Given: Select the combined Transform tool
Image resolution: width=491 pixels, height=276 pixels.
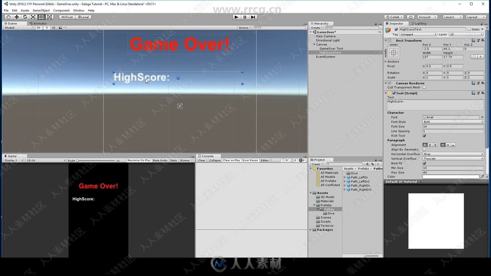Looking at the screenshot, I should 49,17.
